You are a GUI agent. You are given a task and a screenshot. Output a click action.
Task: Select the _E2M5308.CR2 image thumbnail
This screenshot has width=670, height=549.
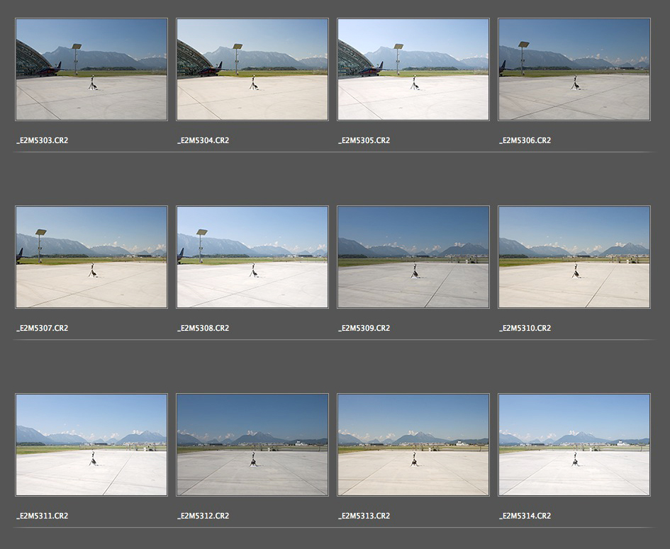tap(252, 257)
